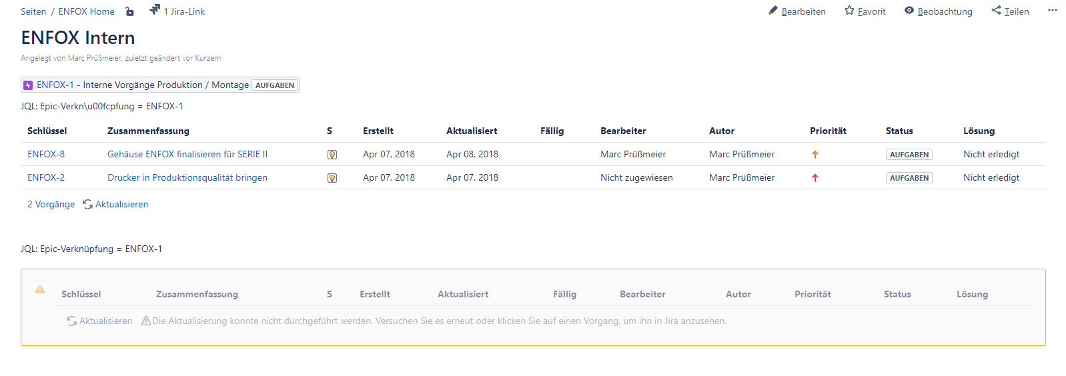
Task: Sort first table by Bearbeiter column
Action: 623,131
